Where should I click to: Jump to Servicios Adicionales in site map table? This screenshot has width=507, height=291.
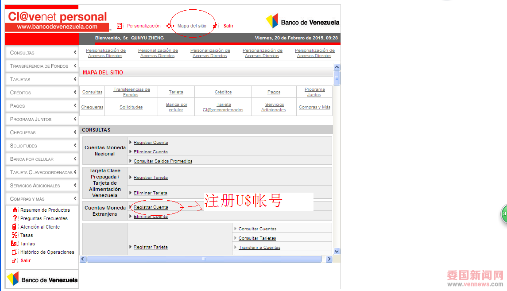[274, 107]
